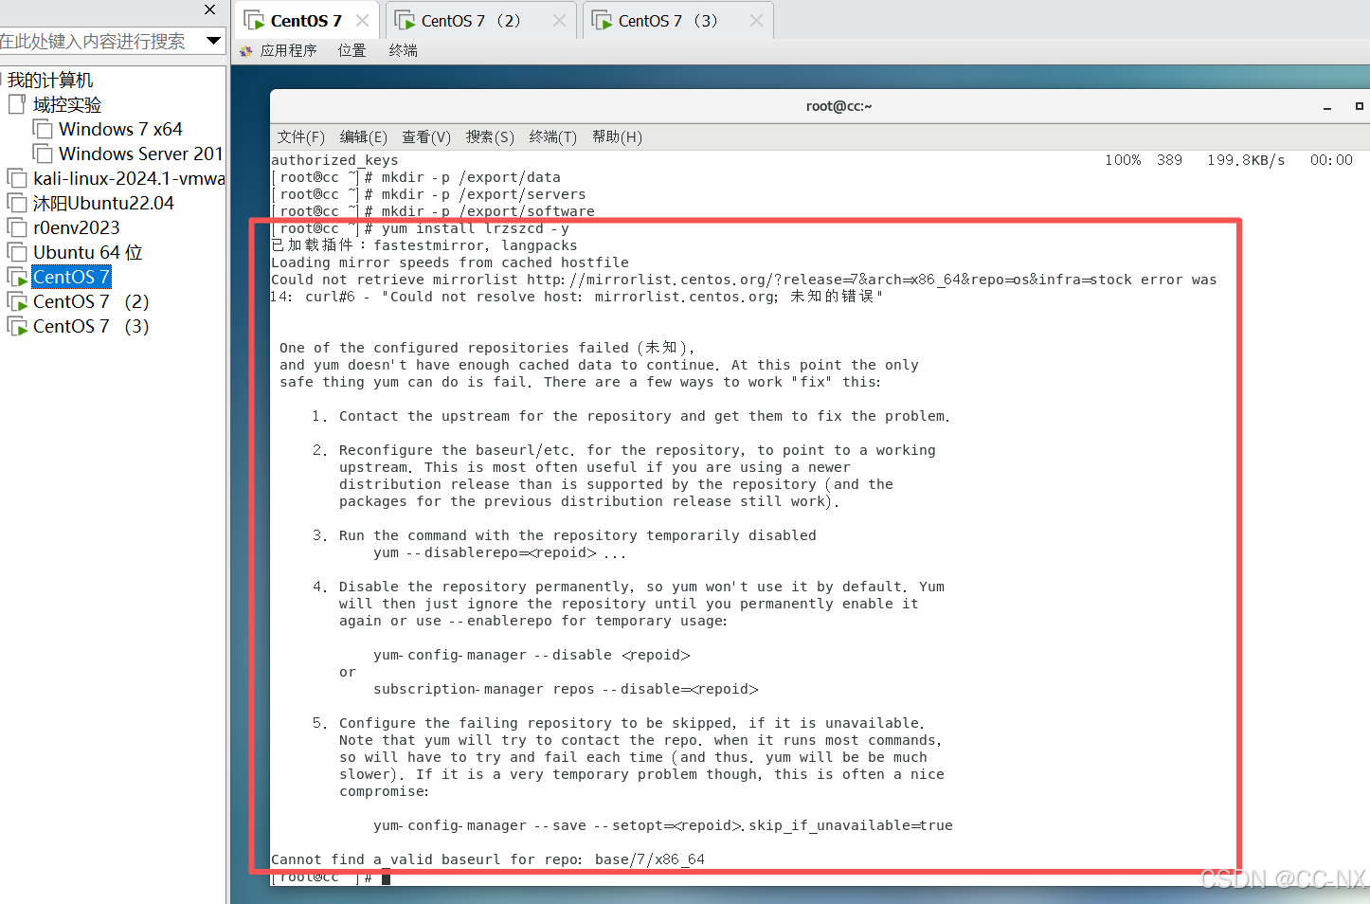Open the 编辑(E) menu in terminal
Image resolution: width=1370 pixels, height=904 pixels.
pos(363,137)
